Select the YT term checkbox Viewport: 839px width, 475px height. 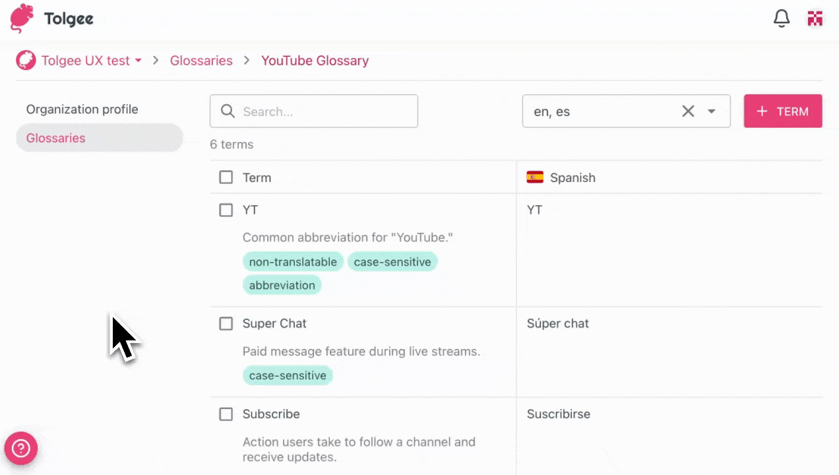(x=226, y=210)
